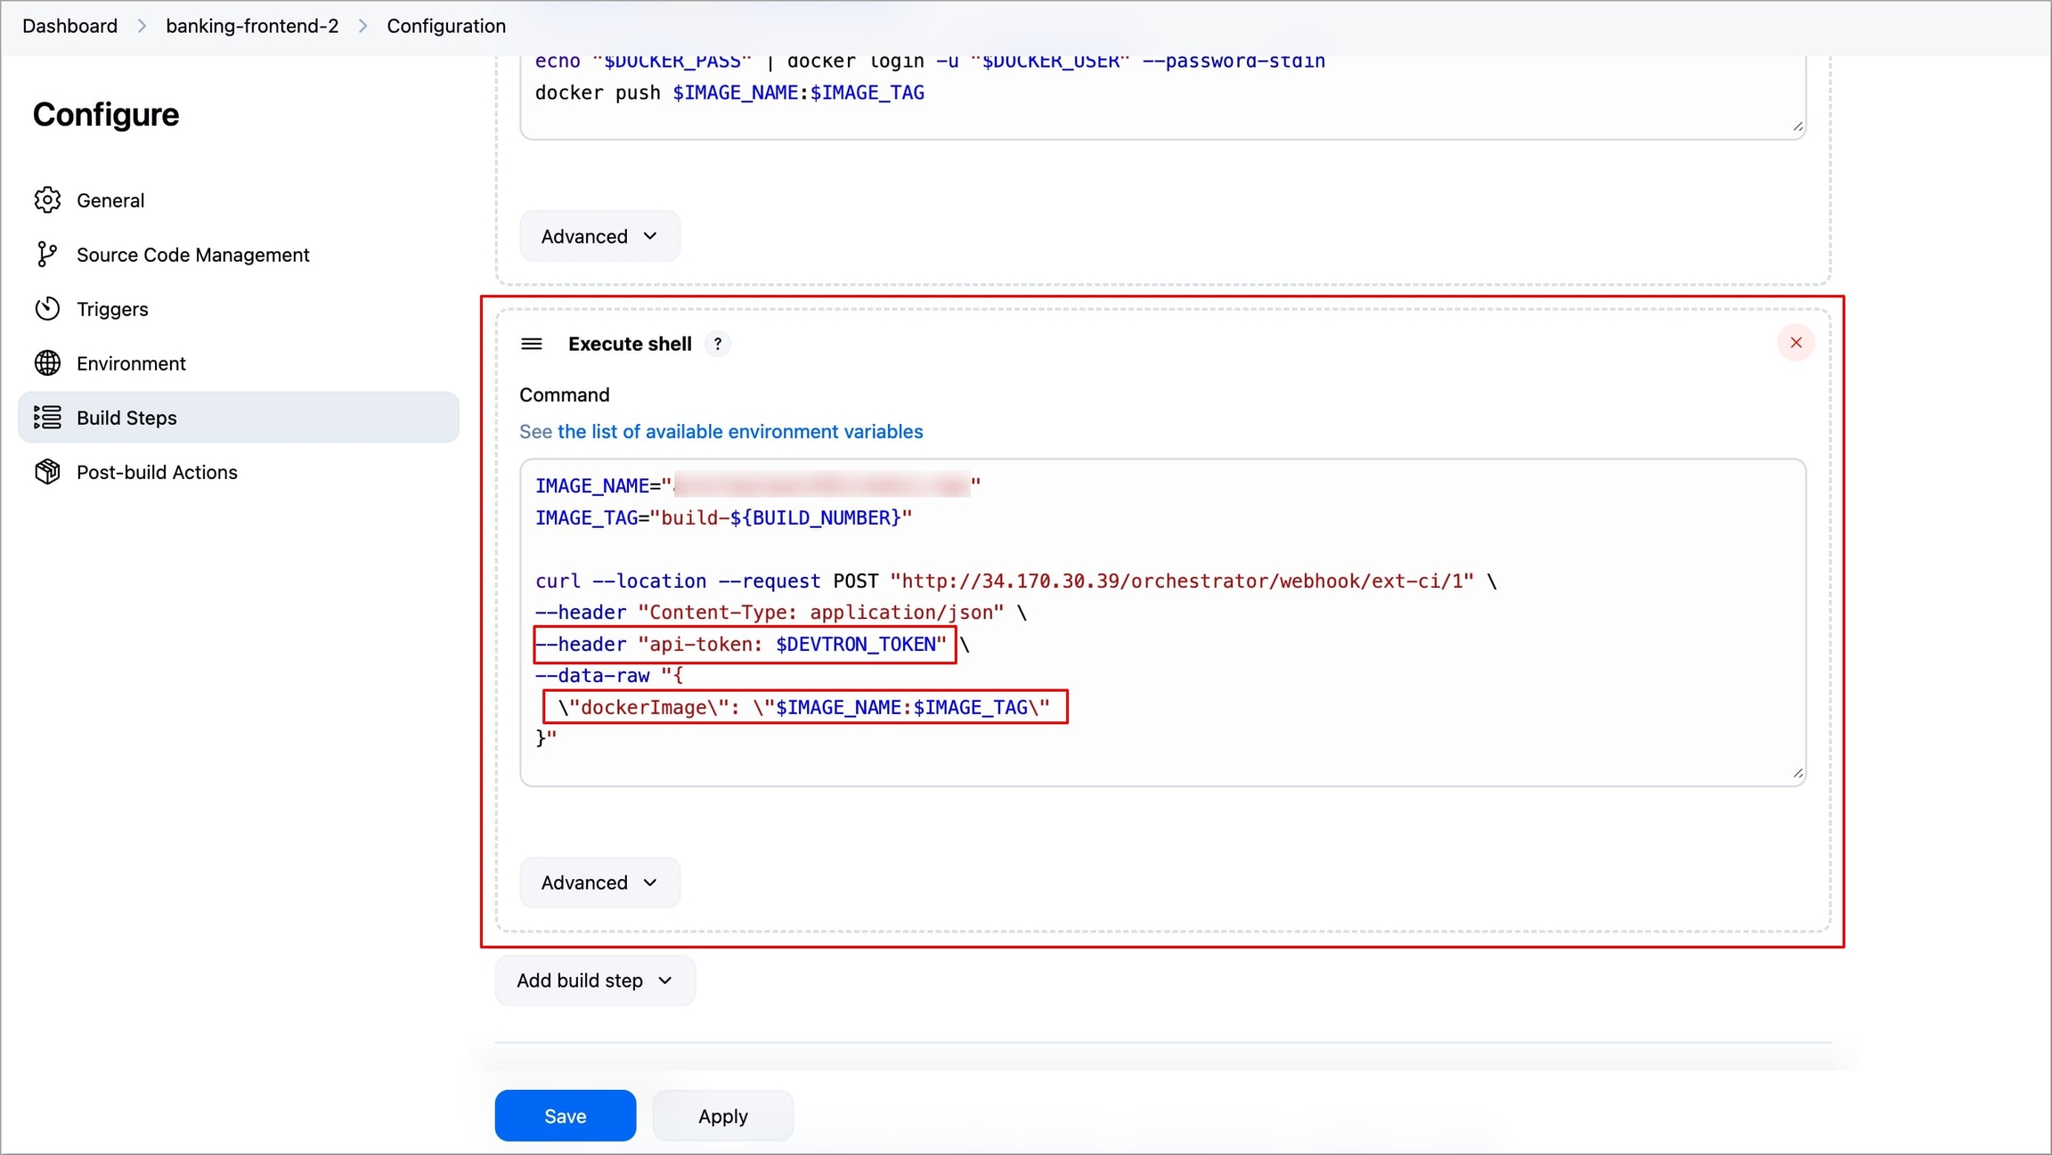2052x1155 pixels.
Task: Click the Source Code Management branch icon
Action: [47, 255]
